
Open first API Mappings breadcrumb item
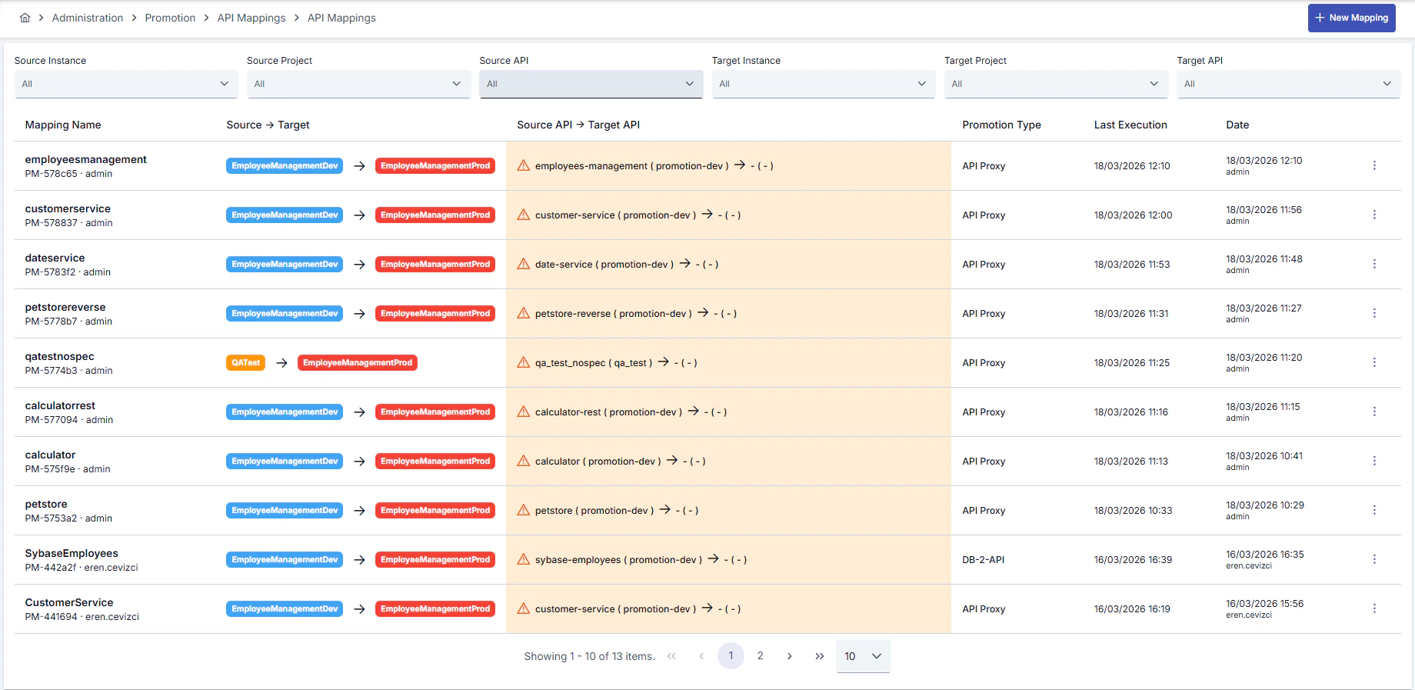(x=251, y=18)
